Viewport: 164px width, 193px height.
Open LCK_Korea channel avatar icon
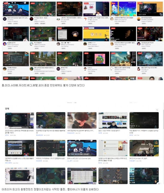coord(5,19)
